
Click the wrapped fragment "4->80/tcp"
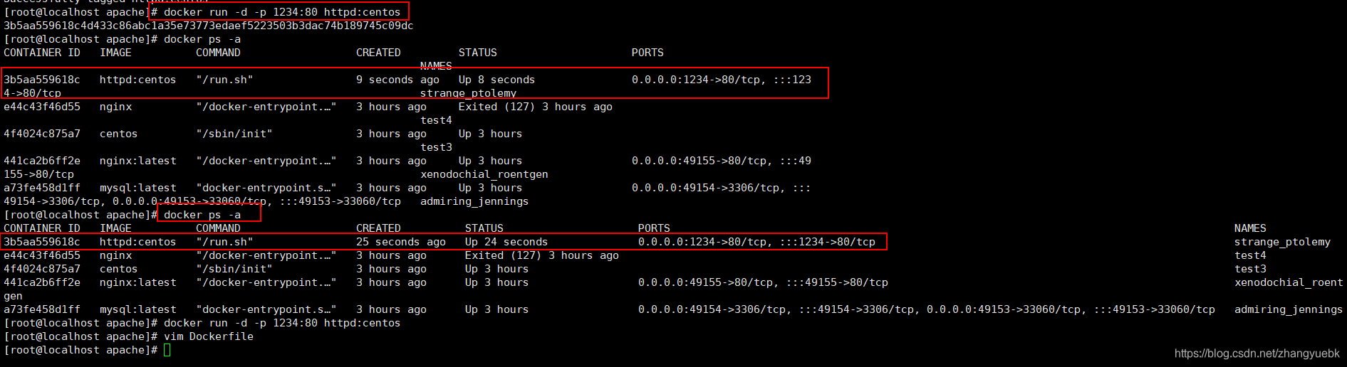point(32,93)
